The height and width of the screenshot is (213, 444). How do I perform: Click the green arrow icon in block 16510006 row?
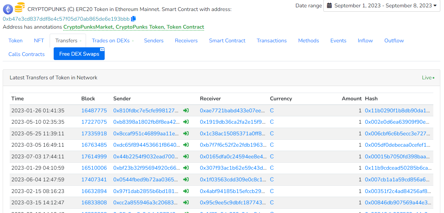[x=186, y=168]
